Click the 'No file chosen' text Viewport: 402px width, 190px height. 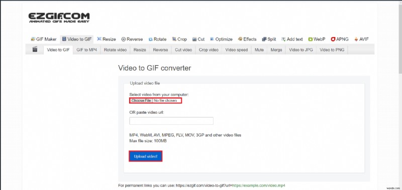click(165, 100)
